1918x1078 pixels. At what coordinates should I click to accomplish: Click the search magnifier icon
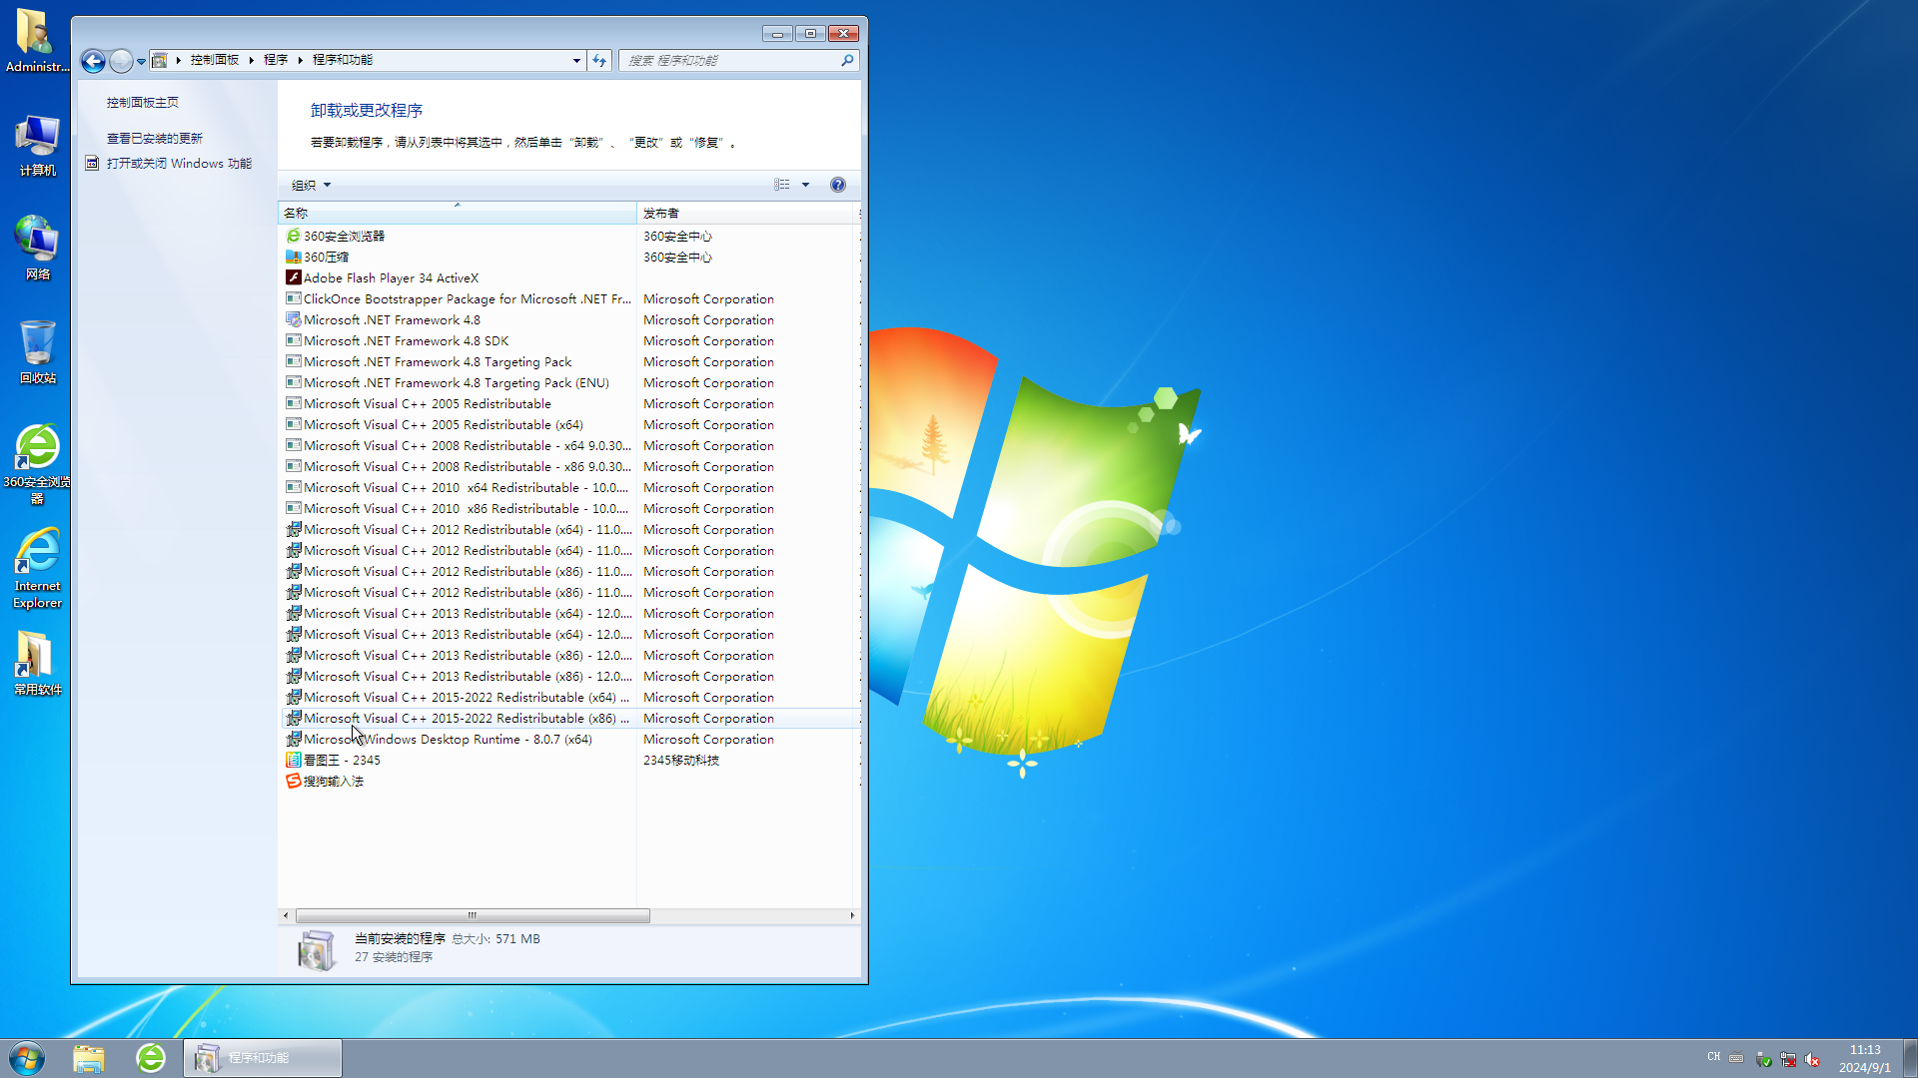(847, 61)
